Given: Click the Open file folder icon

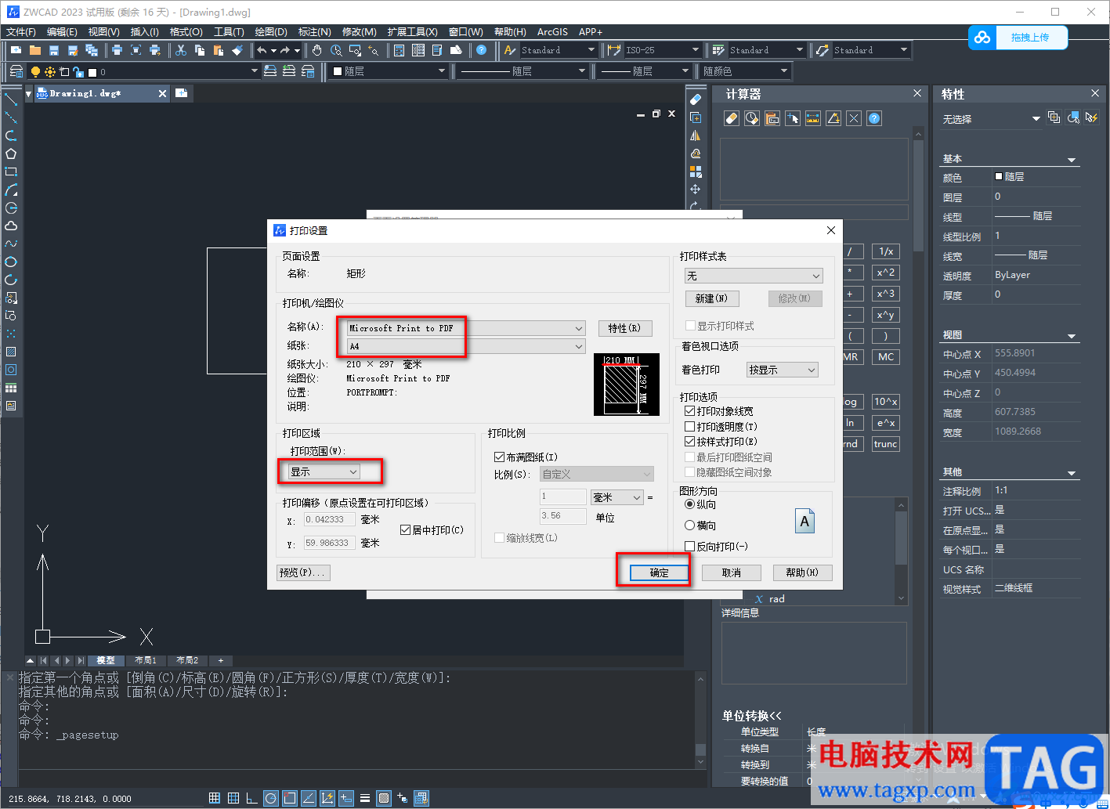Looking at the screenshot, I should tap(35, 50).
